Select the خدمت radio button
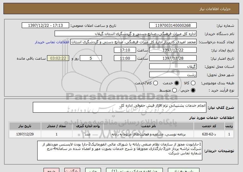This screenshot has height=172, width=243. coord(177,83)
